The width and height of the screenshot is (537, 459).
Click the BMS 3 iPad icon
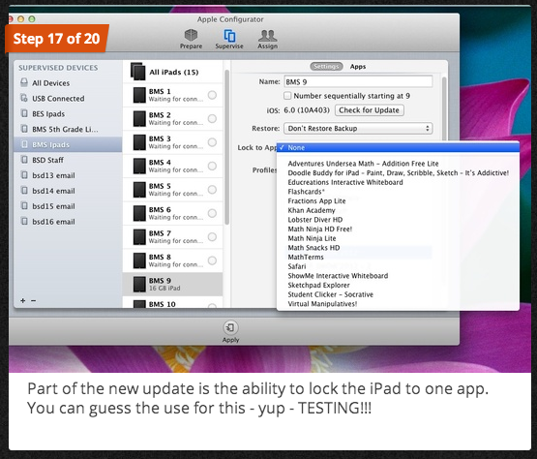139,142
